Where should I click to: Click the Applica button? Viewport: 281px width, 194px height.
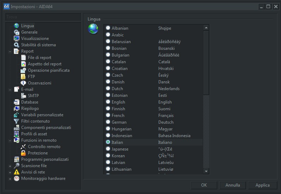pyautogui.click(x=263, y=185)
